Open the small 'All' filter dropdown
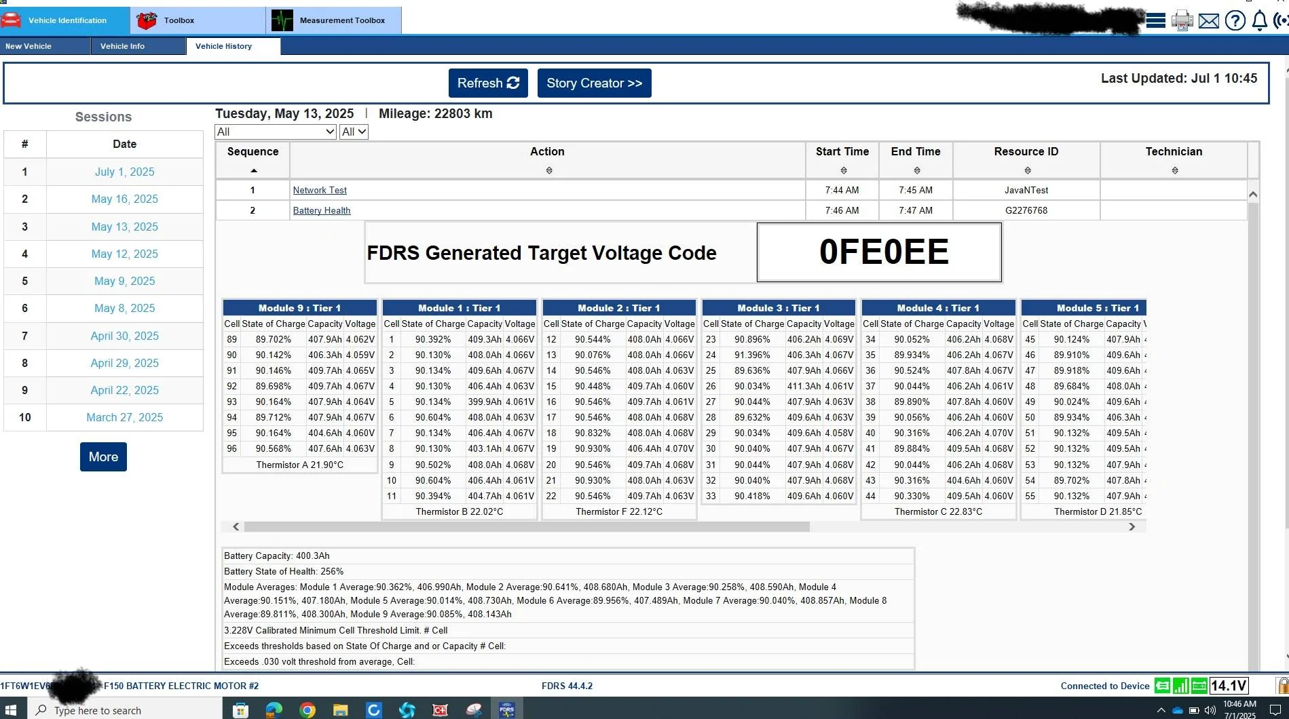The width and height of the screenshot is (1289, 719). (354, 132)
